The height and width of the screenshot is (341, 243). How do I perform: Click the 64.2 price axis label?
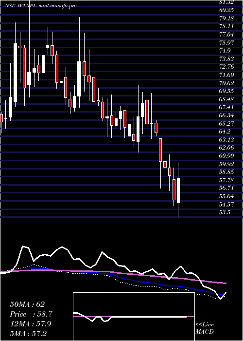(x=225, y=132)
